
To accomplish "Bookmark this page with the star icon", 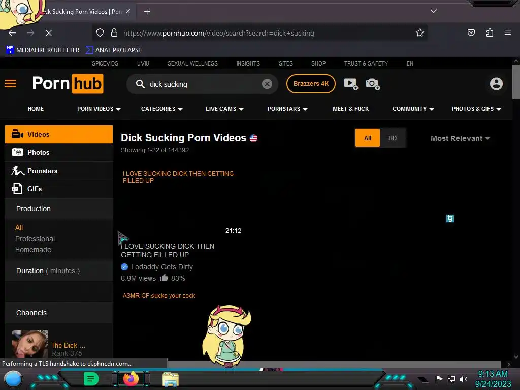I will pyautogui.click(x=420, y=33).
